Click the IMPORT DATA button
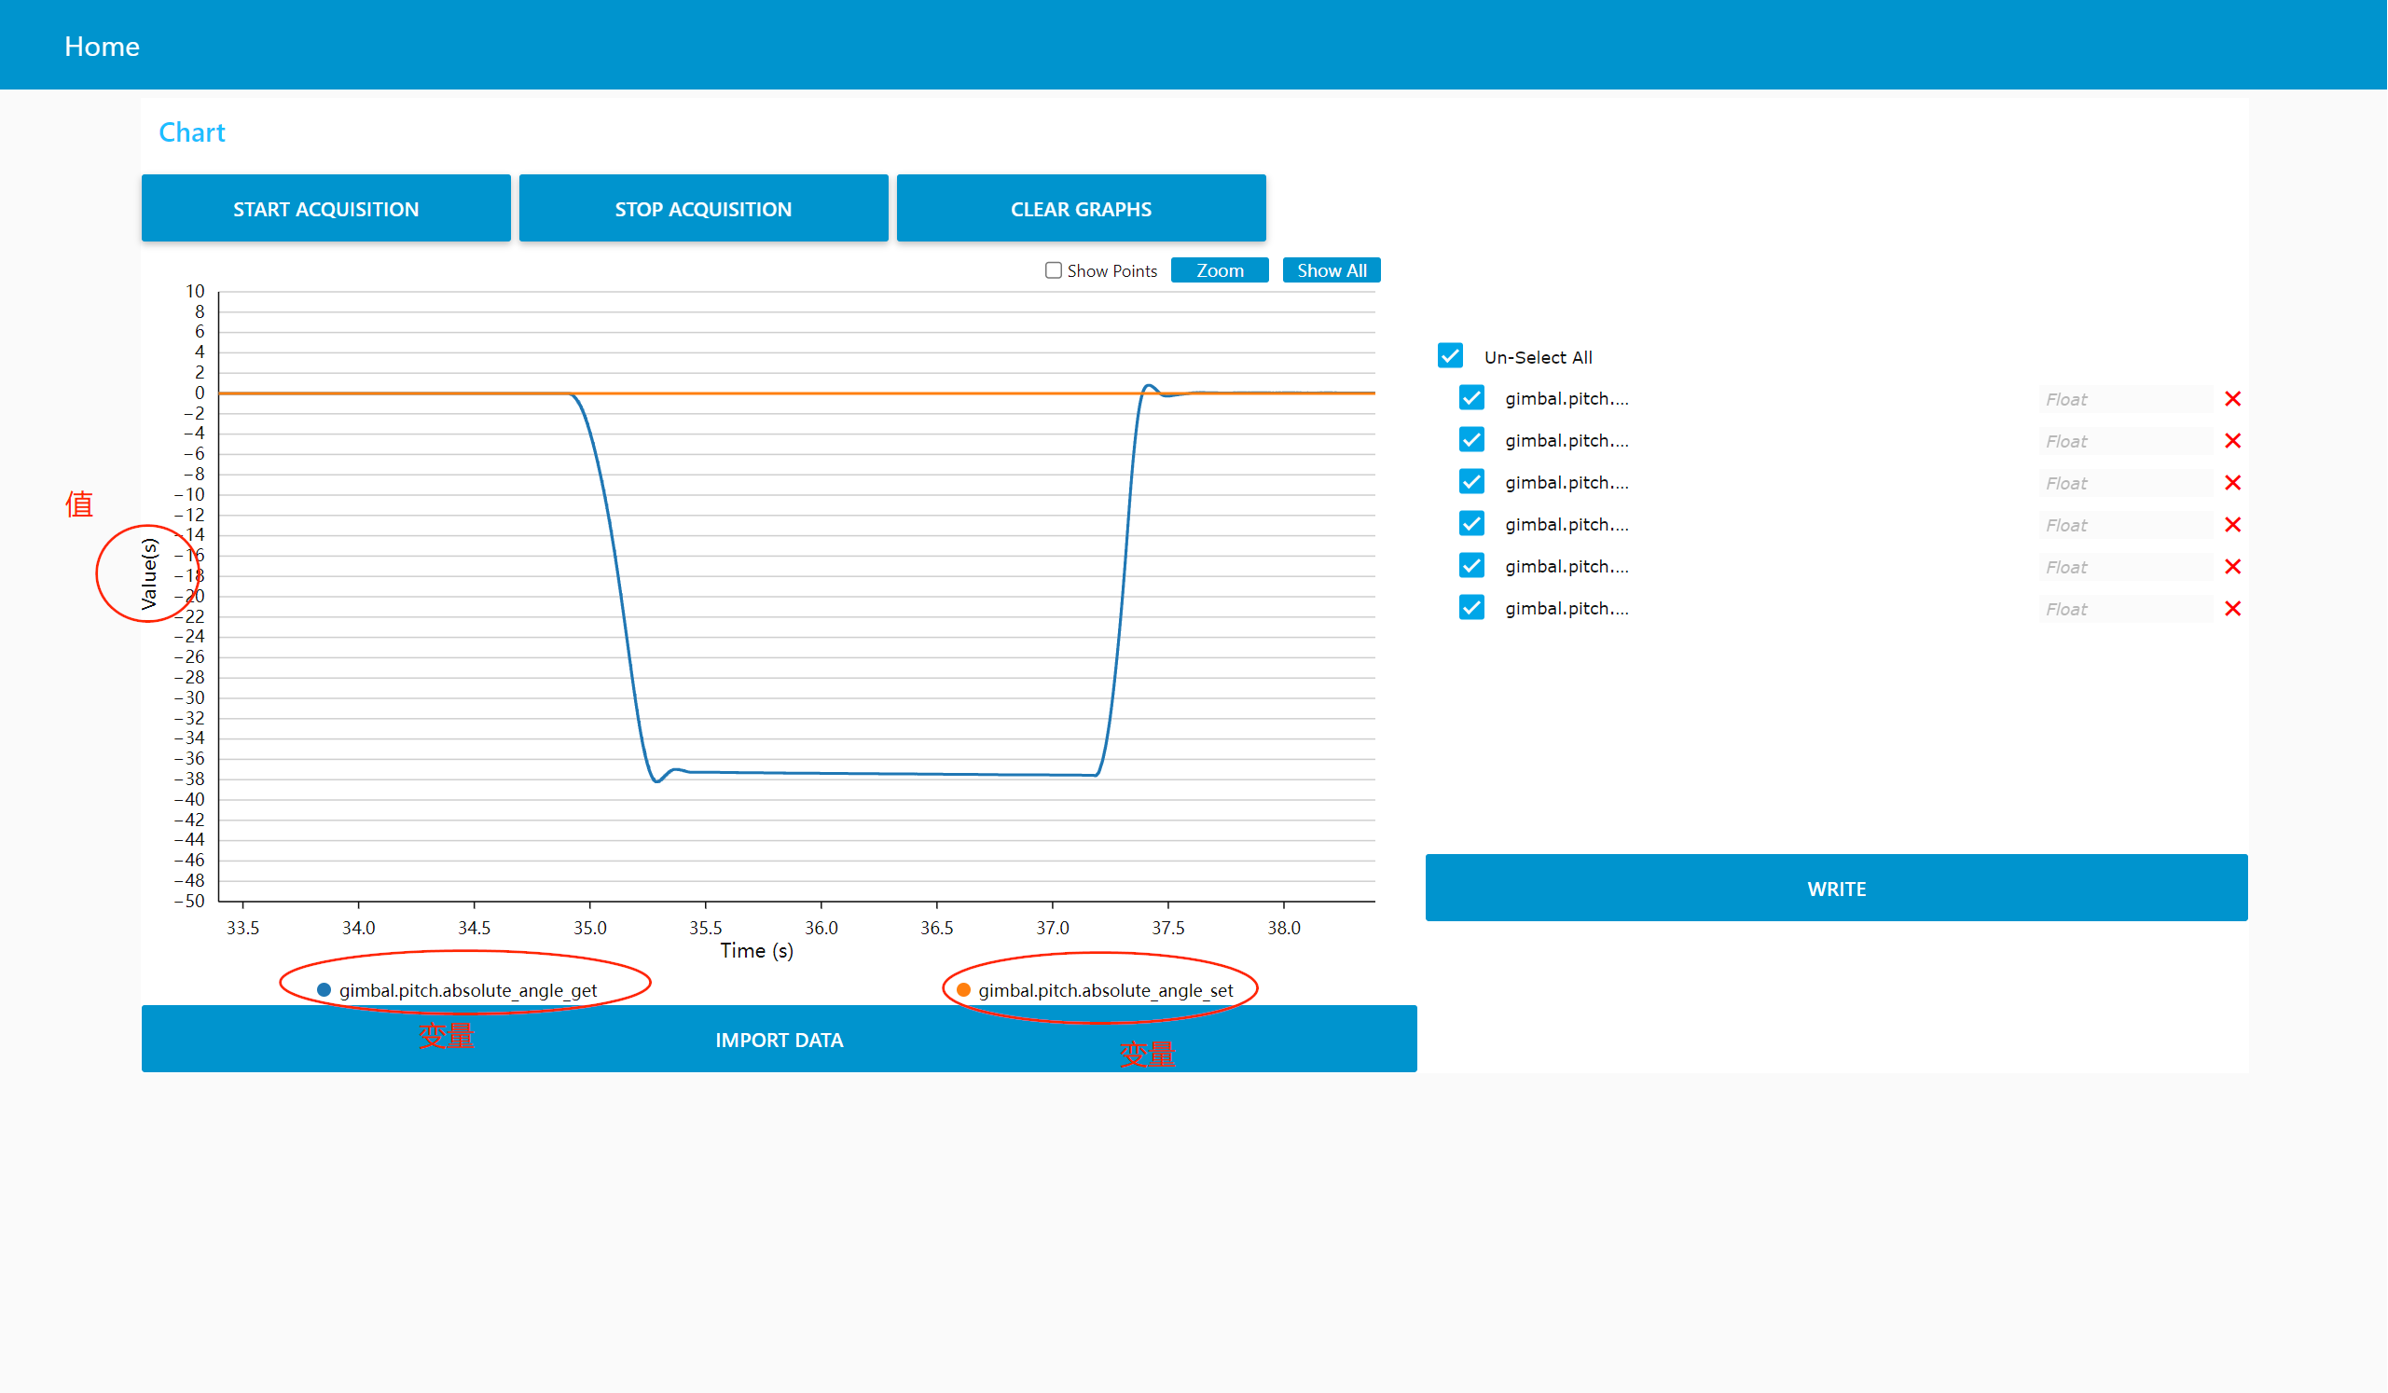Viewport: 2388px width, 1393px height. pyautogui.click(x=778, y=1039)
